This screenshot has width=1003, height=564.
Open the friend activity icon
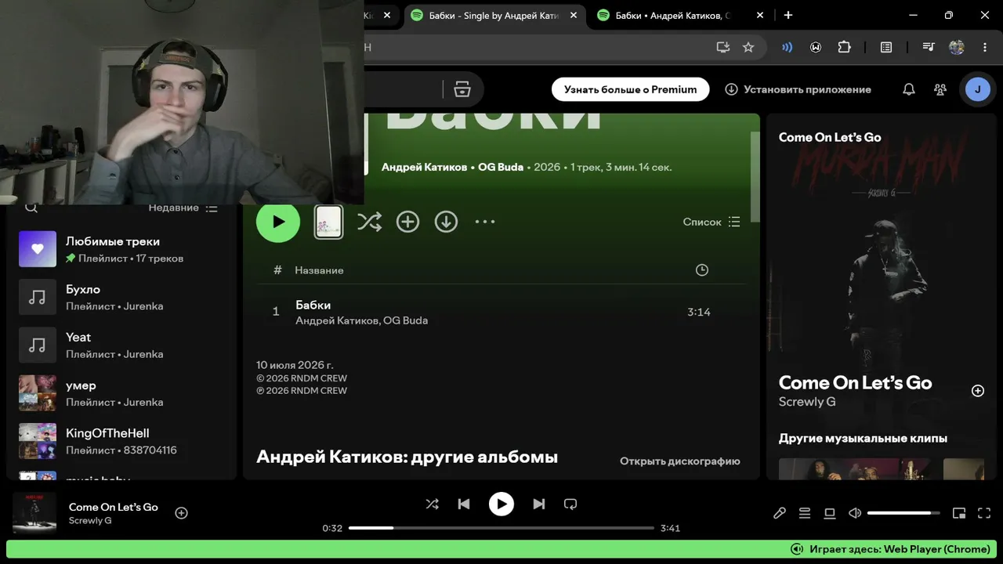pyautogui.click(x=940, y=89)
